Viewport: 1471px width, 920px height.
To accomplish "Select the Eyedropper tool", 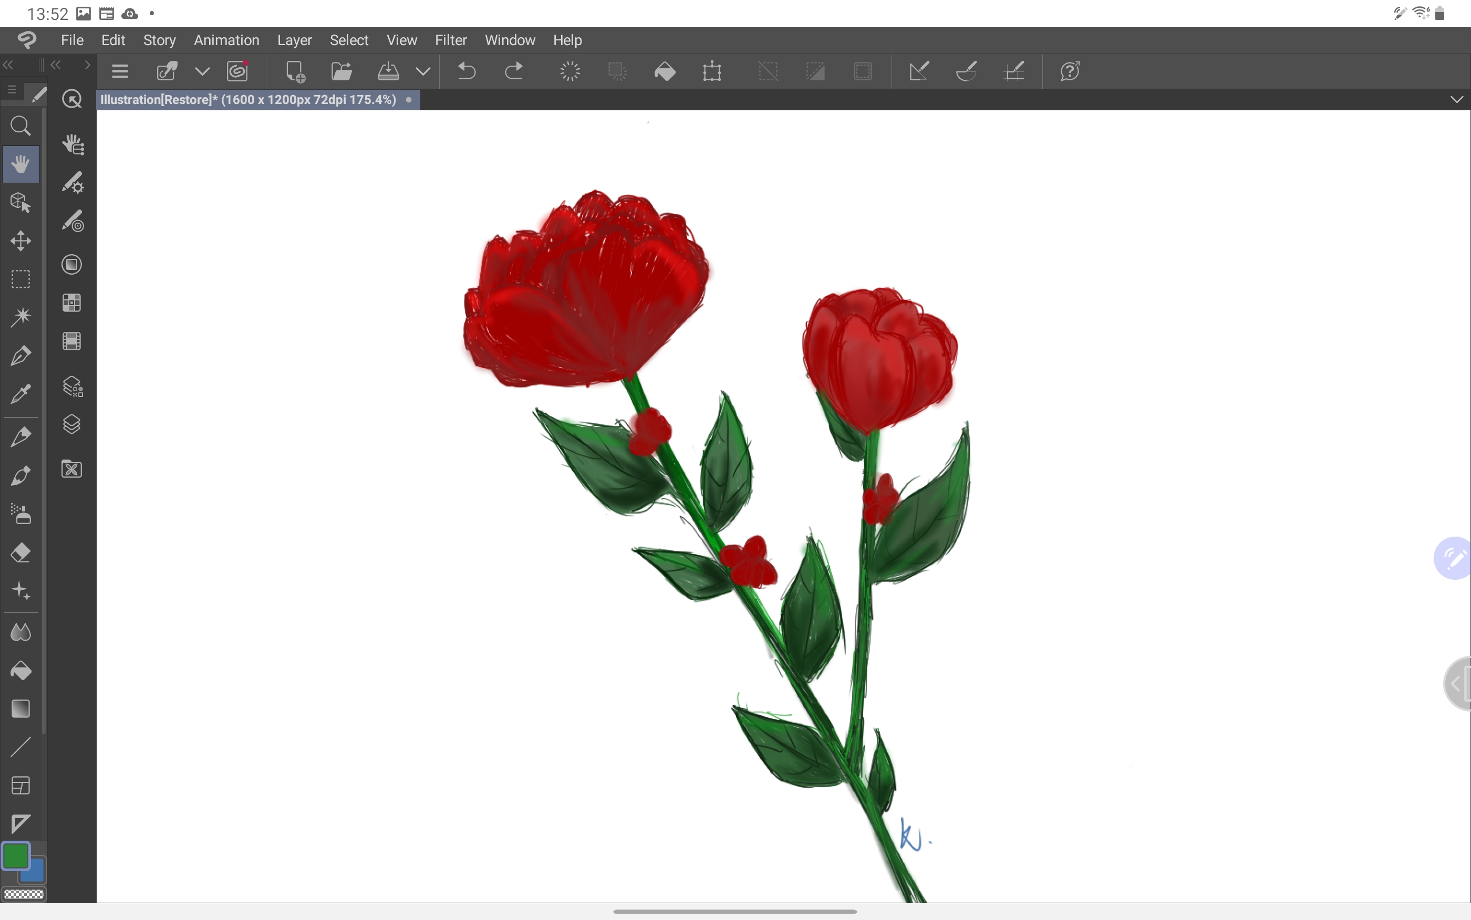I will (20, 394).
